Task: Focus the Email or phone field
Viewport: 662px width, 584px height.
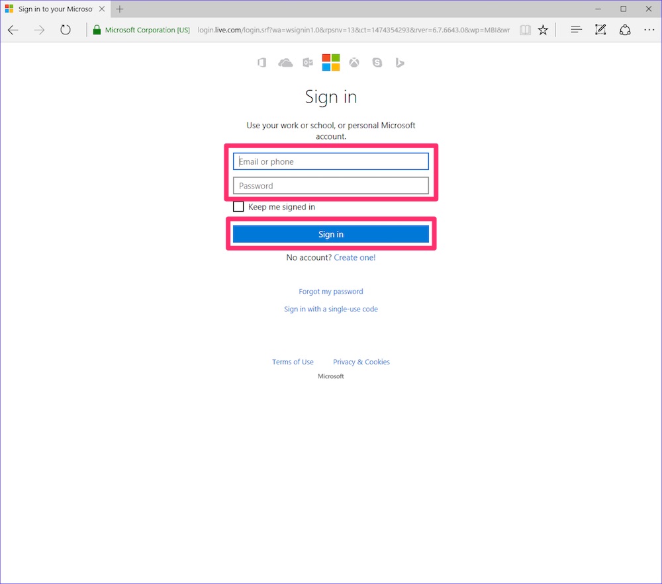Action: [x=331, y=161]
